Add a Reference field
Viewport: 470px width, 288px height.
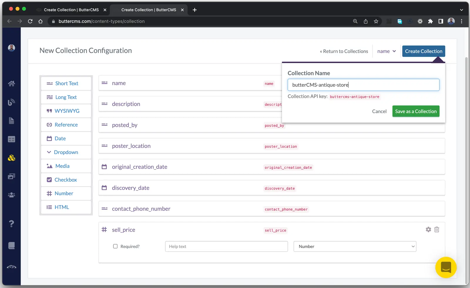coord(66,125)
